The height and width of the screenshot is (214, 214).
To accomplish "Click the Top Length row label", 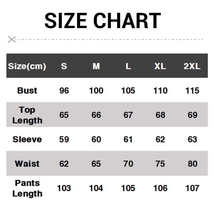I will click(x=27, y=115).
